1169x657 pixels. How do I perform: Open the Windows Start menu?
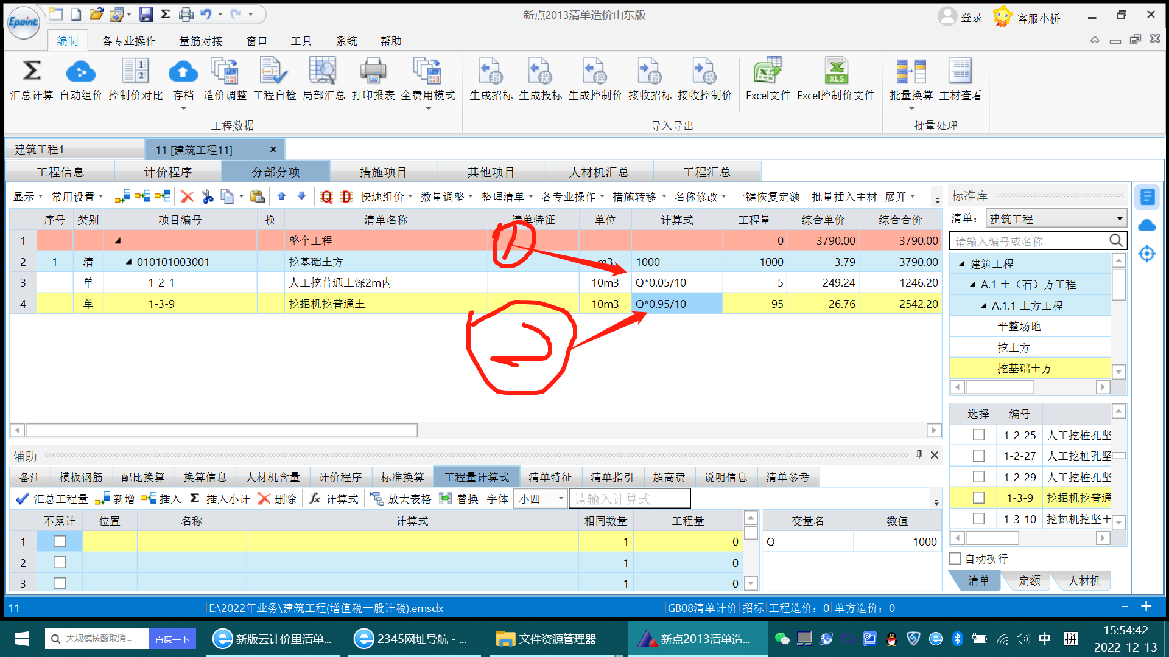pos(21,639)
